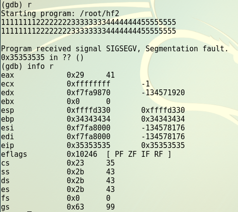Click esi hex value 0xf7fa8000
Viewport: 238px width, 212px height.
pyautogui.click(x=89, y=128)
